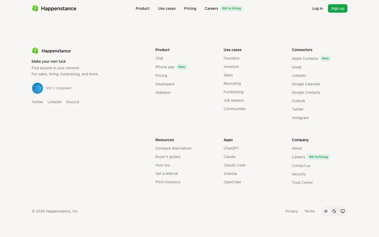Click Pricing in the footer Product column
379x237 pixels.
point(161,76)
